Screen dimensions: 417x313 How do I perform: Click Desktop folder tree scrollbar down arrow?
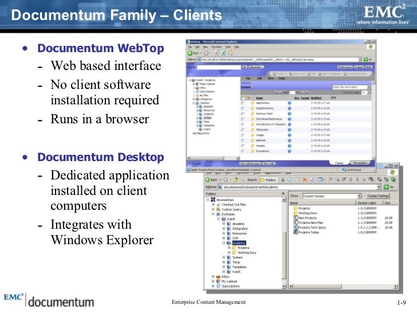[x=284, y=287]
